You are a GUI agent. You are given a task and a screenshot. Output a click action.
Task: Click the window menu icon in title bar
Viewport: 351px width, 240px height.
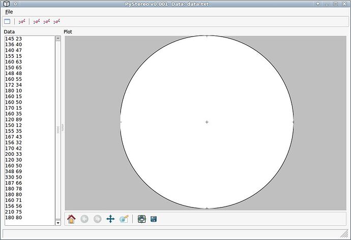pos(7,4)
